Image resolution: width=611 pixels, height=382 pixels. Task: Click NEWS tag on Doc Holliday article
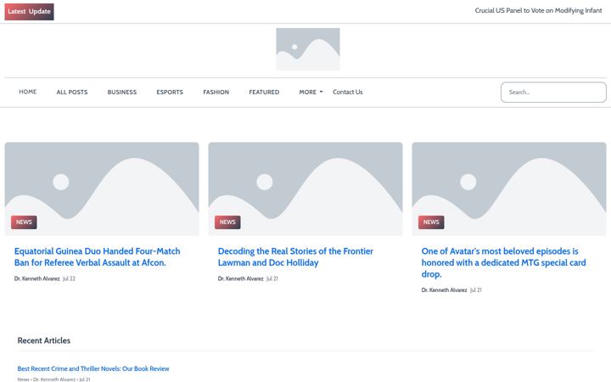[x=227, y=222]
